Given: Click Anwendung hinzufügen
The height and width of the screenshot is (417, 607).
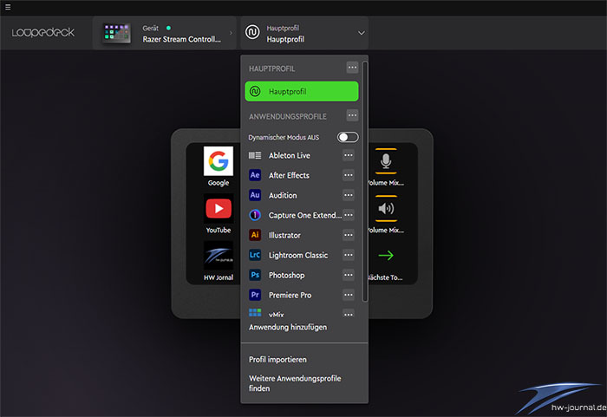Looking at the screenshot, I should click(x=288, y=327).
